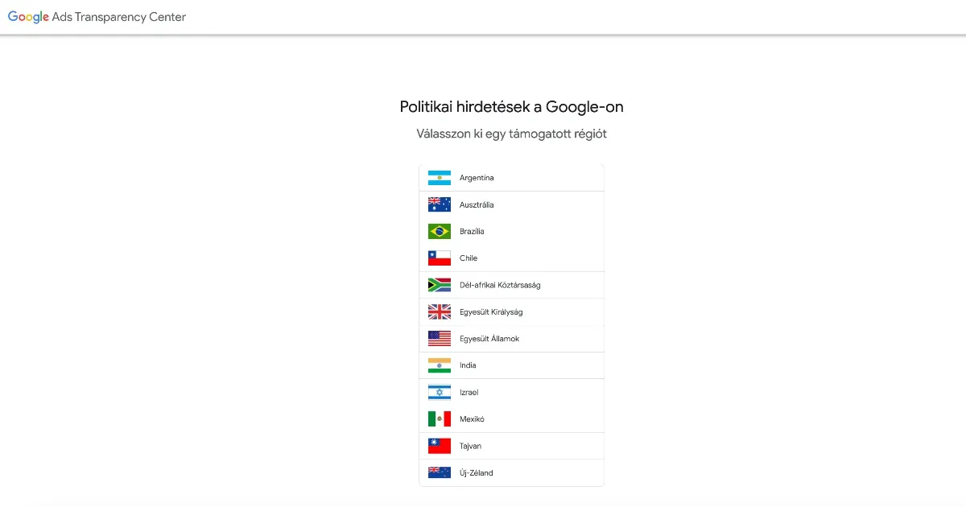Click the Australia flag icon
Image resolution: width=966 pixels, height=507 pixels.
coord(439,204)
